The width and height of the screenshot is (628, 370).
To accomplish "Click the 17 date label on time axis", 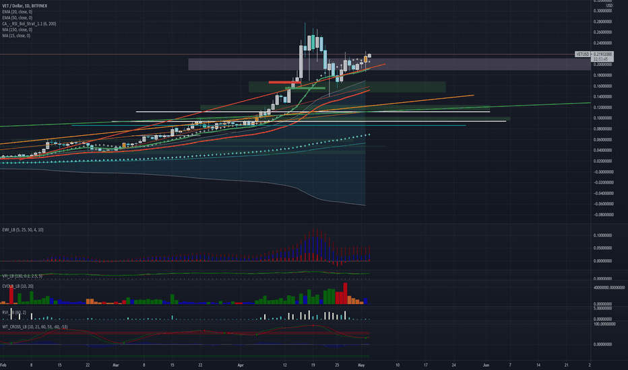I will pyautogui.click(x=425, y=365).
